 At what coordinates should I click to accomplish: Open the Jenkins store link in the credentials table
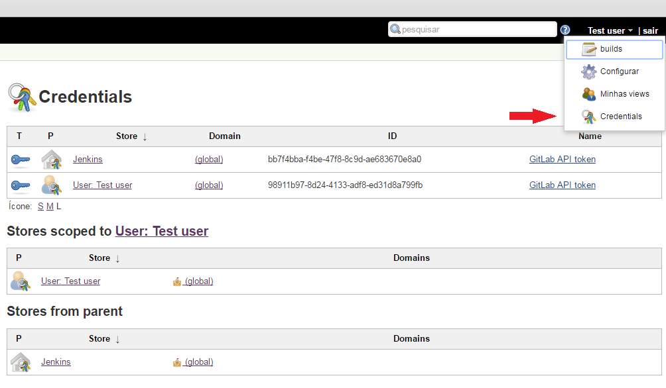coord(88,159)
